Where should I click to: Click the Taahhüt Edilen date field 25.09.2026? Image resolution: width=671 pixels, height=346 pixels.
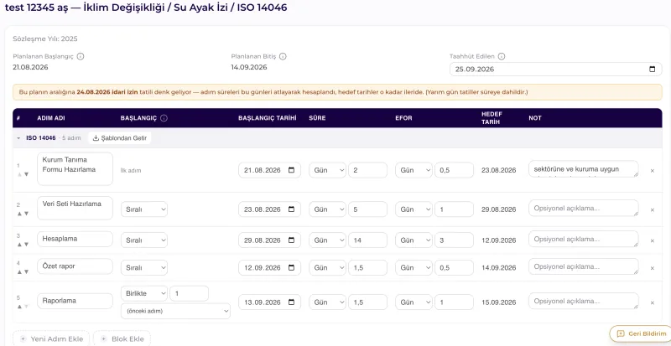555,70
